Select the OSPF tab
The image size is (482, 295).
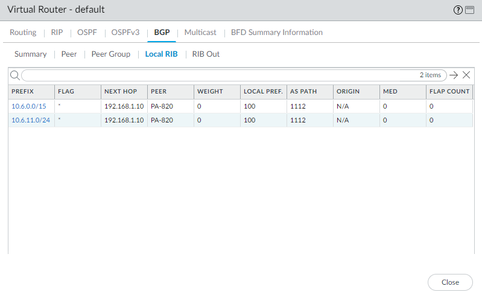click(87, 33)
